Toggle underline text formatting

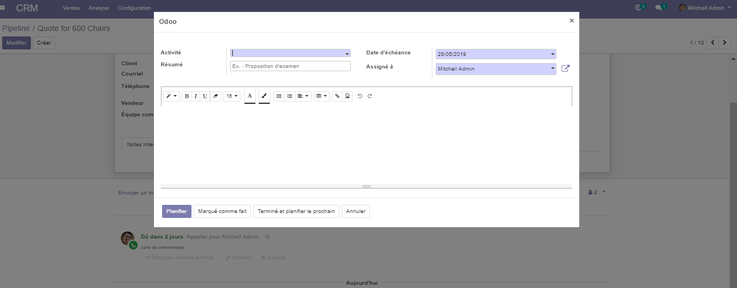point(205,96)
